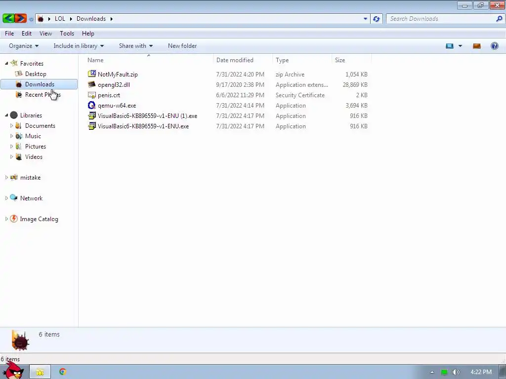Expand the Network node
506x379 pixels.
pos(6,198)
